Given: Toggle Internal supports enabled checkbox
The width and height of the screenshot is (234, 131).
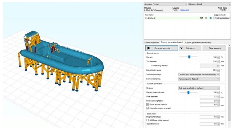Looking at the screenshot, I should [x=147, y=108].
